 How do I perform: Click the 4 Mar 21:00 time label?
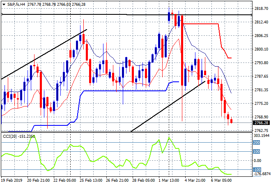195,180
